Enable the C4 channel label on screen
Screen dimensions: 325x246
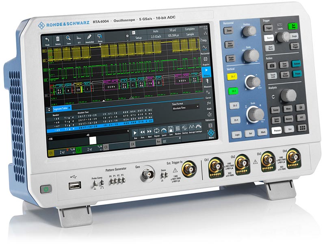132,144
